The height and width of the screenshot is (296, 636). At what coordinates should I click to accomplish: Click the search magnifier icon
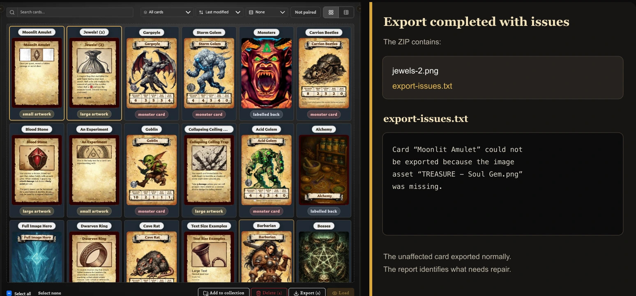pyautogui.click(x=12, y=12)
